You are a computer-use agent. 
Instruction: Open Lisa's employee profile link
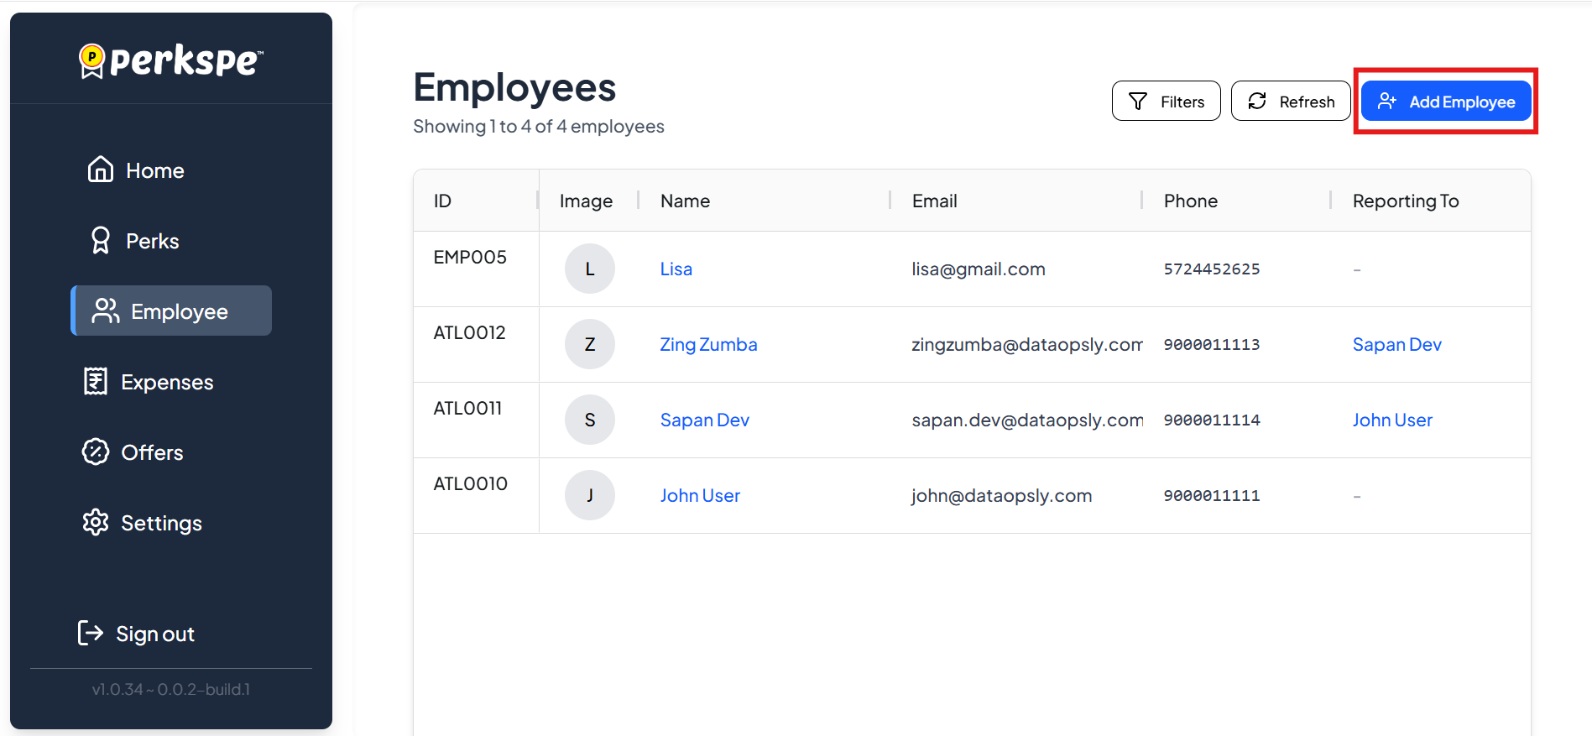(676, 269)
